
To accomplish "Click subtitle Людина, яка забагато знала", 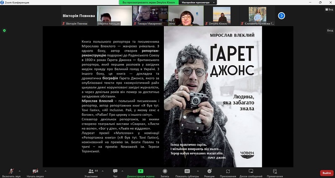I will 238,103.
